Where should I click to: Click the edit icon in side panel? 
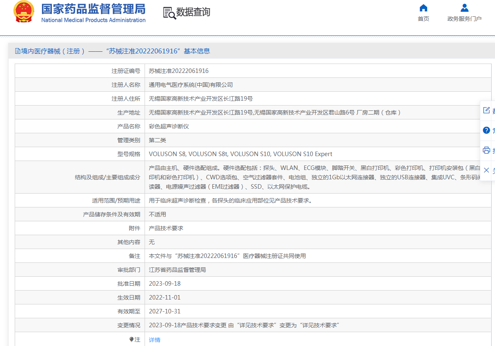tap(486, 110)
